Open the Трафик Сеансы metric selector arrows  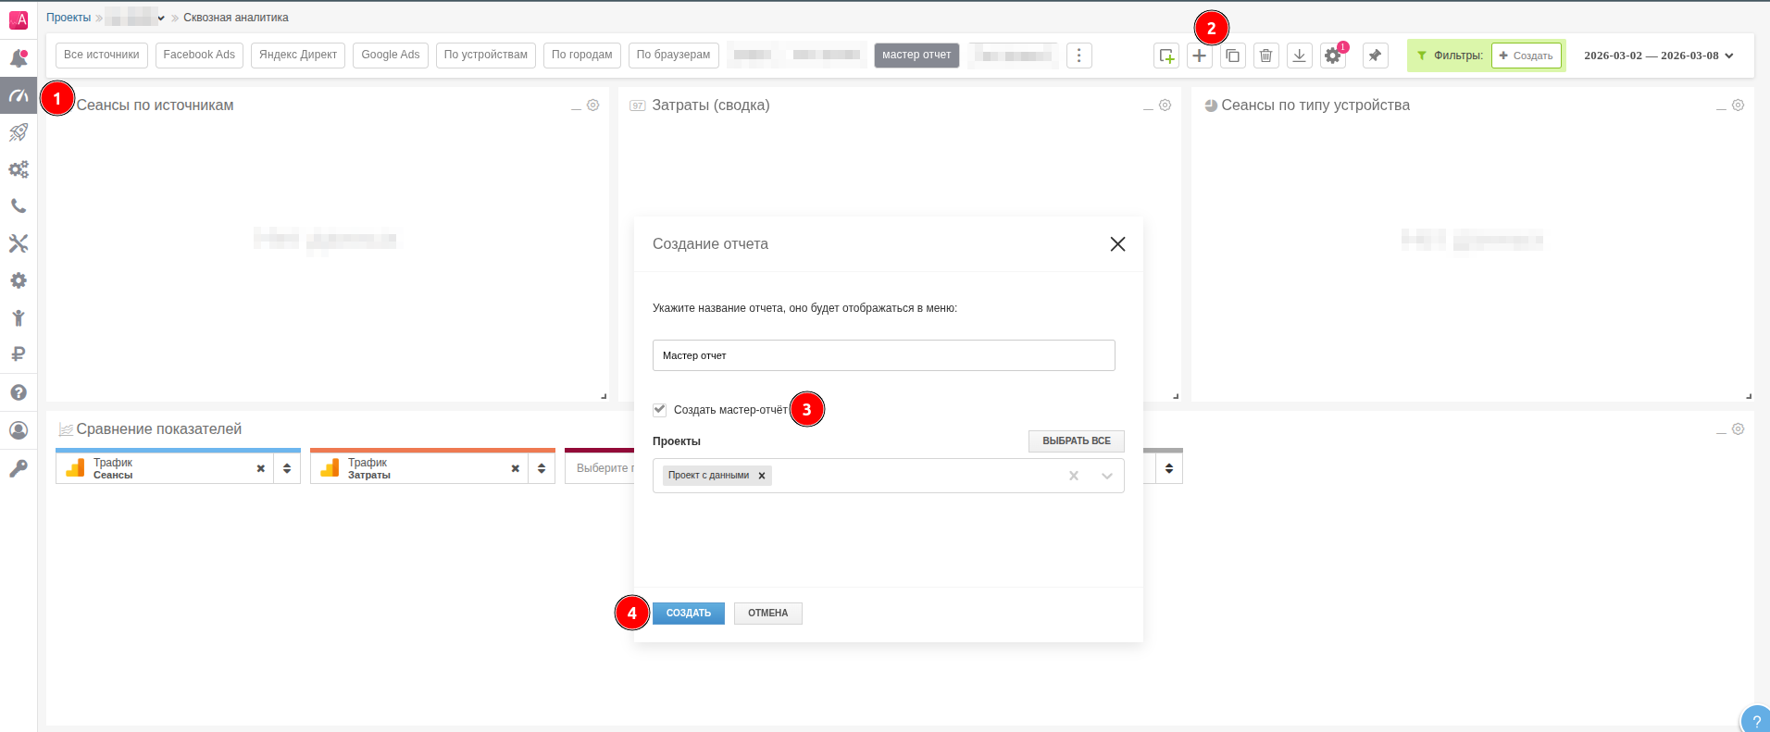pyautogui.click(x=287, y=468)
